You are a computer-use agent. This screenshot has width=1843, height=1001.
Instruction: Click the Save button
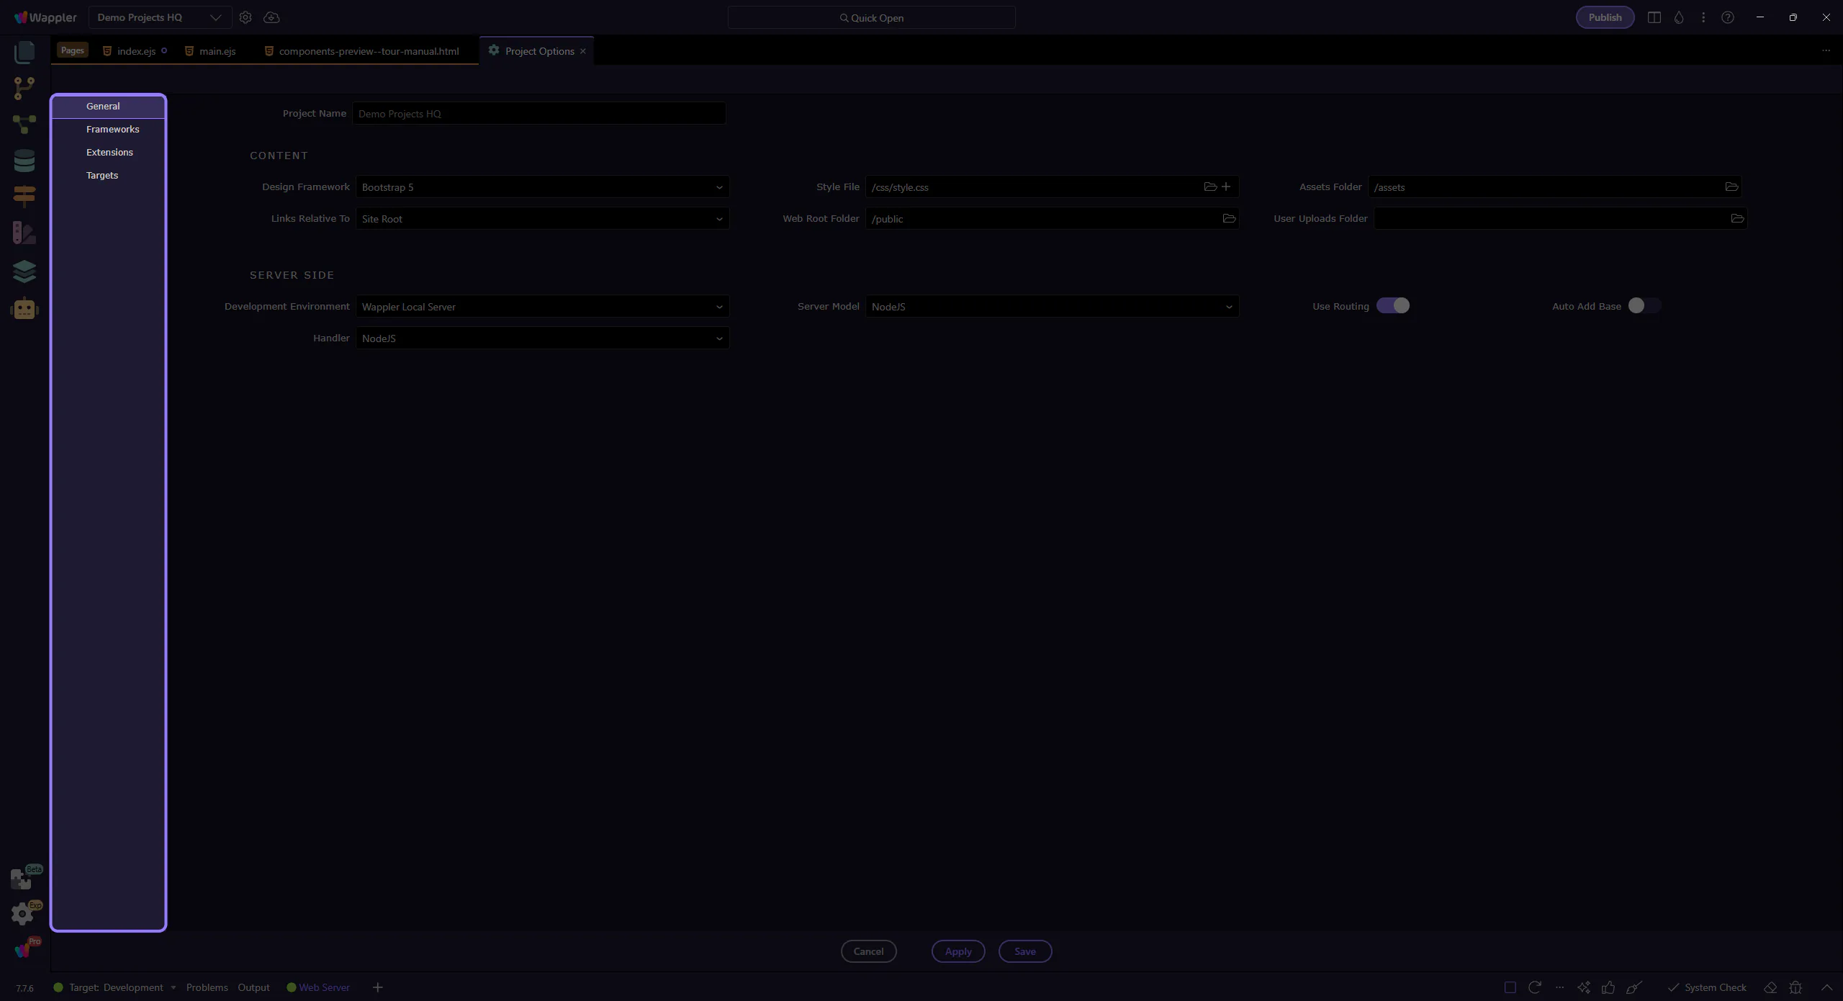click(1024, 951)
